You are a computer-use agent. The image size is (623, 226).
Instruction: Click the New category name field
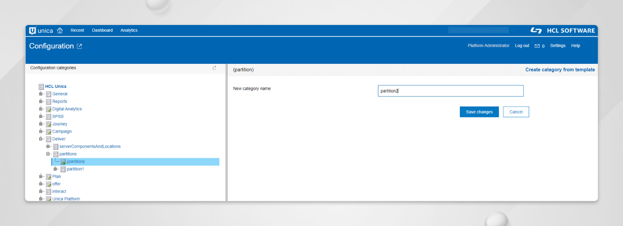tap(451, 91)
